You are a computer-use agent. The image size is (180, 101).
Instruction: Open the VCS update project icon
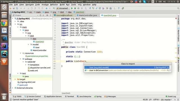click(90, 8)
